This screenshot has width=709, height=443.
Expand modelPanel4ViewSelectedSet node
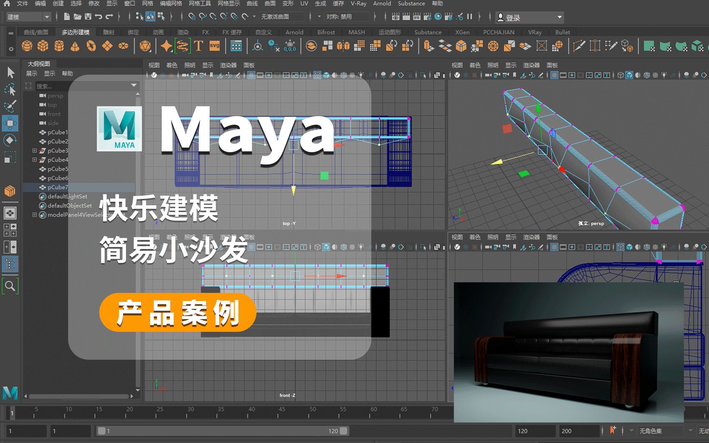point(35,215)
